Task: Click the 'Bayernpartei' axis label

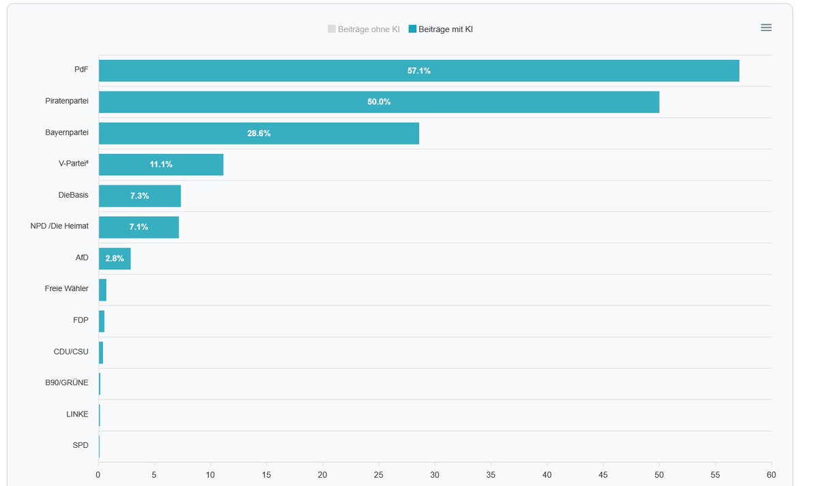Action: tap(67, 132)
